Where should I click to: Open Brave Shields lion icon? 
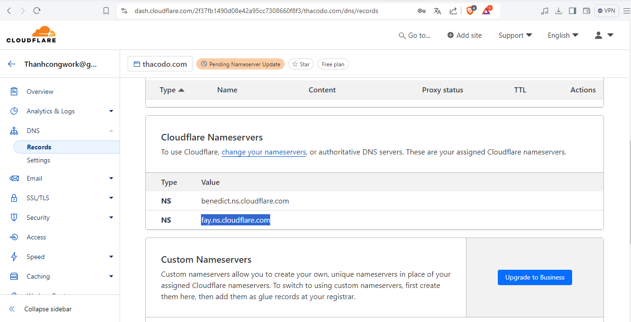point(471,10)
